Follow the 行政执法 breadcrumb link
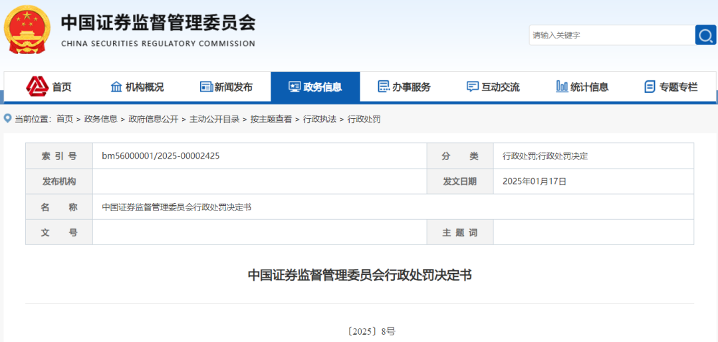The width and height of the screenshot is (718, 342). [x=320, y=120]
